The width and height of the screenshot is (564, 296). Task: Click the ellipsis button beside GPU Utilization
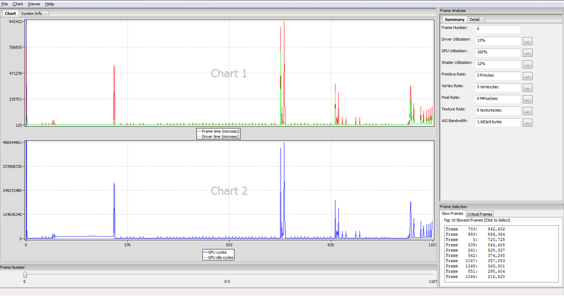(x=527, y=53)
